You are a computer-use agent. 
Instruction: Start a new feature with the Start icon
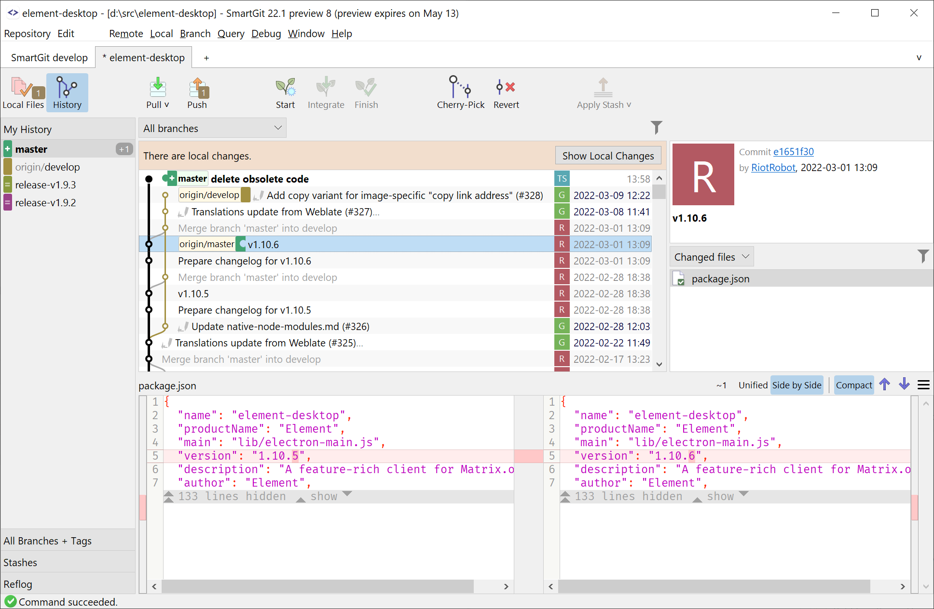286,93
